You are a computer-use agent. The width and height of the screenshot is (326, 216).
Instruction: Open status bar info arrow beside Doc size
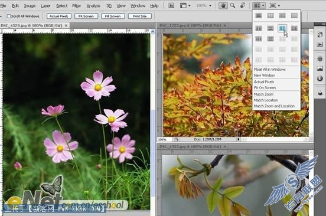click(238, 139)
